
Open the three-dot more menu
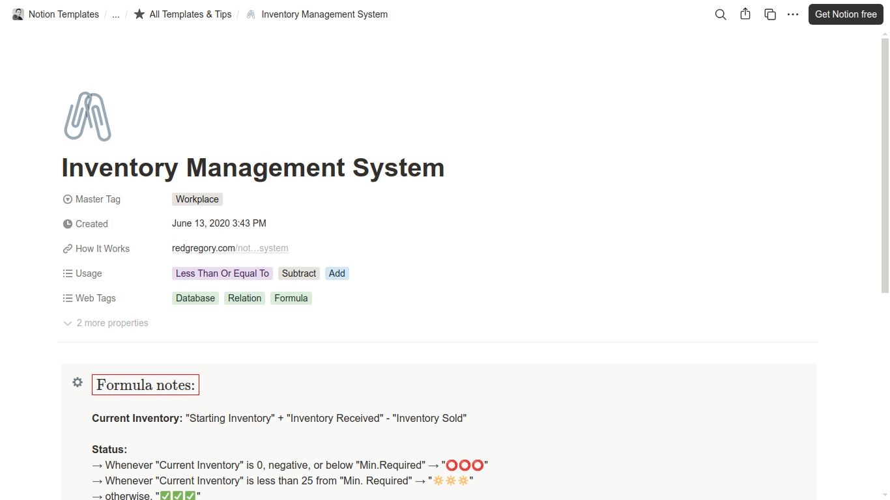click(x=793, y=14)
